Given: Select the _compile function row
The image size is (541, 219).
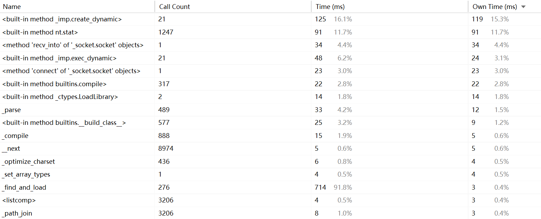Looking at the screenshot, I should tap(270, 136).
